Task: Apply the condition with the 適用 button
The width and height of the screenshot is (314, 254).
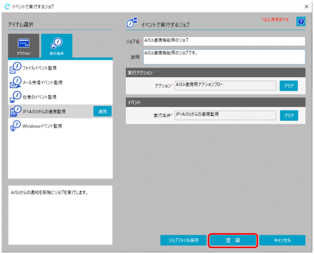Action: pos(103,111)
